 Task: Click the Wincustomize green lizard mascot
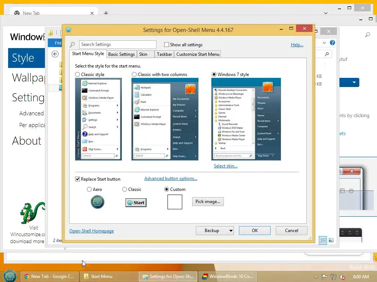click(x=32, y=213)
